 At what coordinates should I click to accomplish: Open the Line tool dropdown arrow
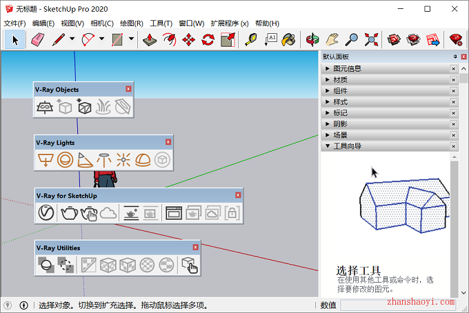[x=72, y=39]
